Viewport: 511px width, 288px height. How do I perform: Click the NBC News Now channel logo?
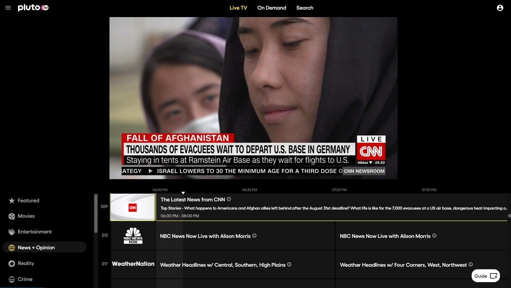133,236
